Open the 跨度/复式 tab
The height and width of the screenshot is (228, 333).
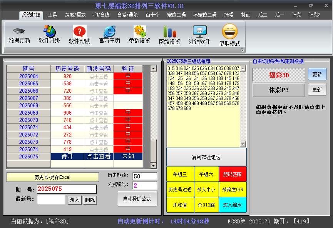[x=75, y=15]
